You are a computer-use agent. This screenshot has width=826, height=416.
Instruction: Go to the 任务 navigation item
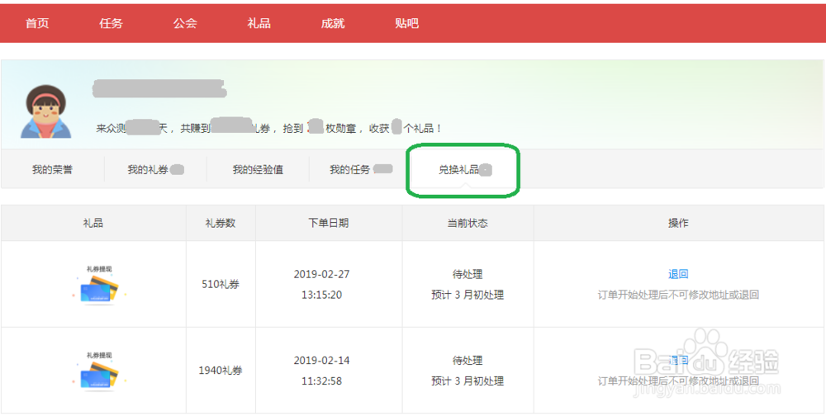pos(111,23)
